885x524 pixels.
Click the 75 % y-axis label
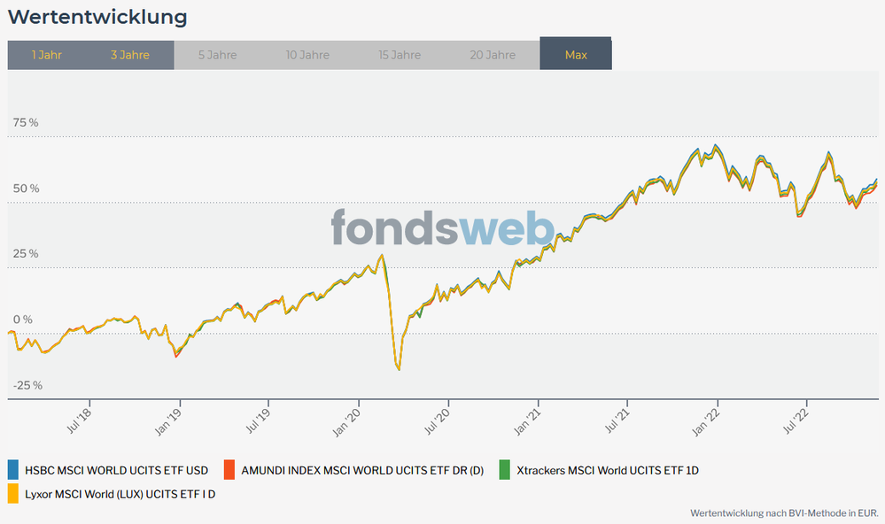(25, 123)
